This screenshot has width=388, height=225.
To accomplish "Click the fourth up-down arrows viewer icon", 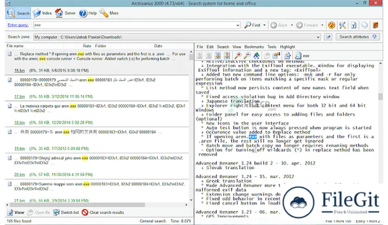I will 227,55.
